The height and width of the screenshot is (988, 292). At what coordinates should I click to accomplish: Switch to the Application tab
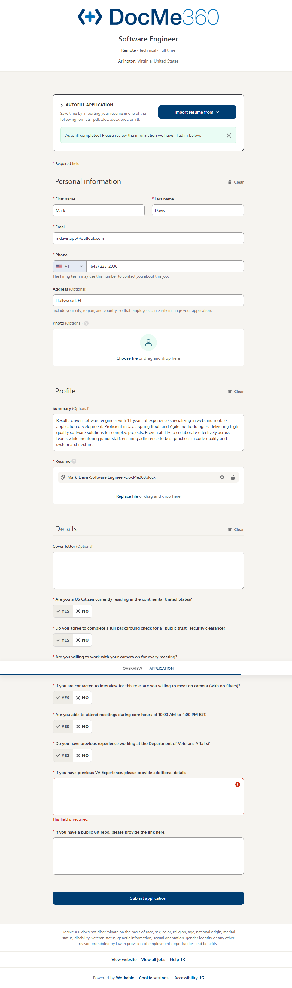[x=161, y=669]
